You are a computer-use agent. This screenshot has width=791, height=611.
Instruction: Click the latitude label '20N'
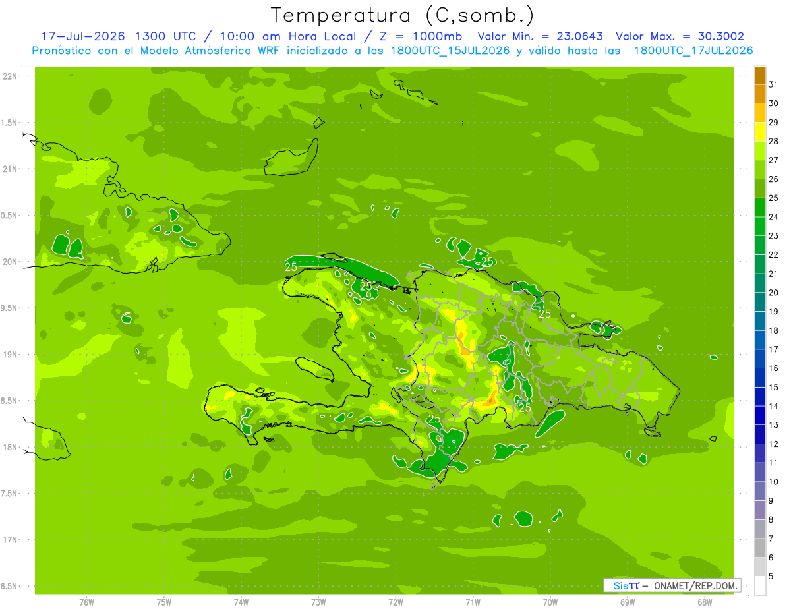pyautogui.click(x=10, y=262)
